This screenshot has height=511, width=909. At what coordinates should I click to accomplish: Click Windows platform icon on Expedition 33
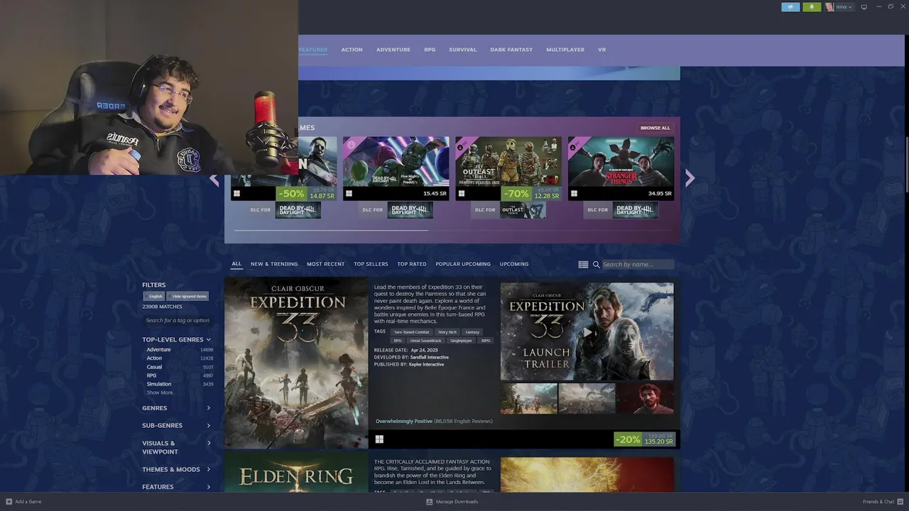pos(379,439)
